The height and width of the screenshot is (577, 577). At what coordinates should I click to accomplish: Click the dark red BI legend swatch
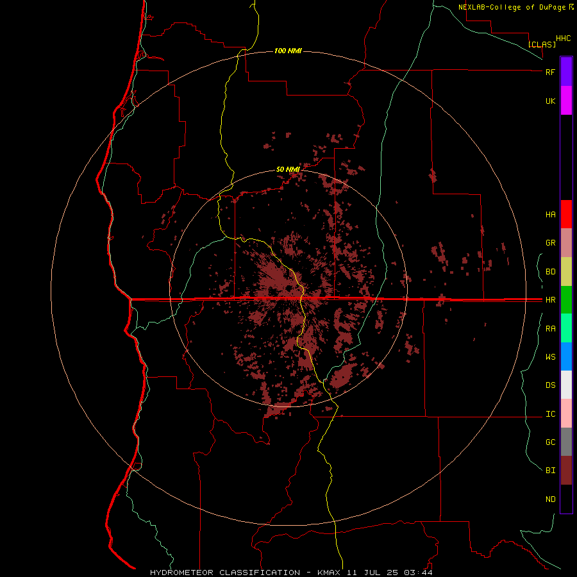click(566, 471)
